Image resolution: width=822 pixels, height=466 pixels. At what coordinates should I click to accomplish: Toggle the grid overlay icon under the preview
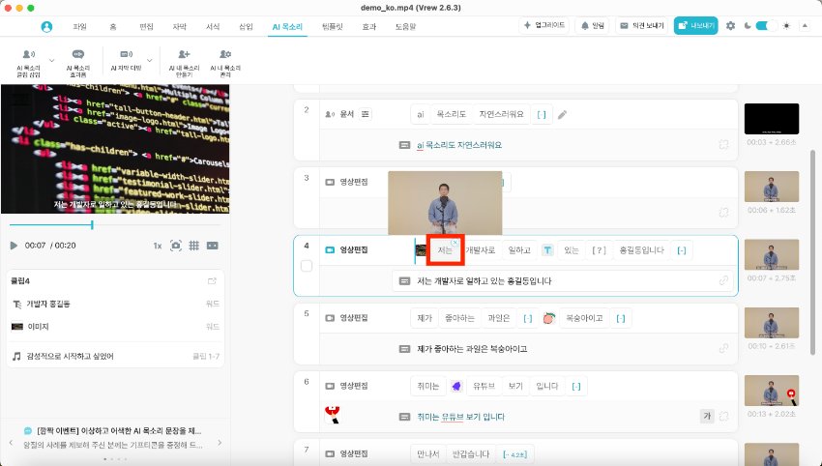pos(194,246)
